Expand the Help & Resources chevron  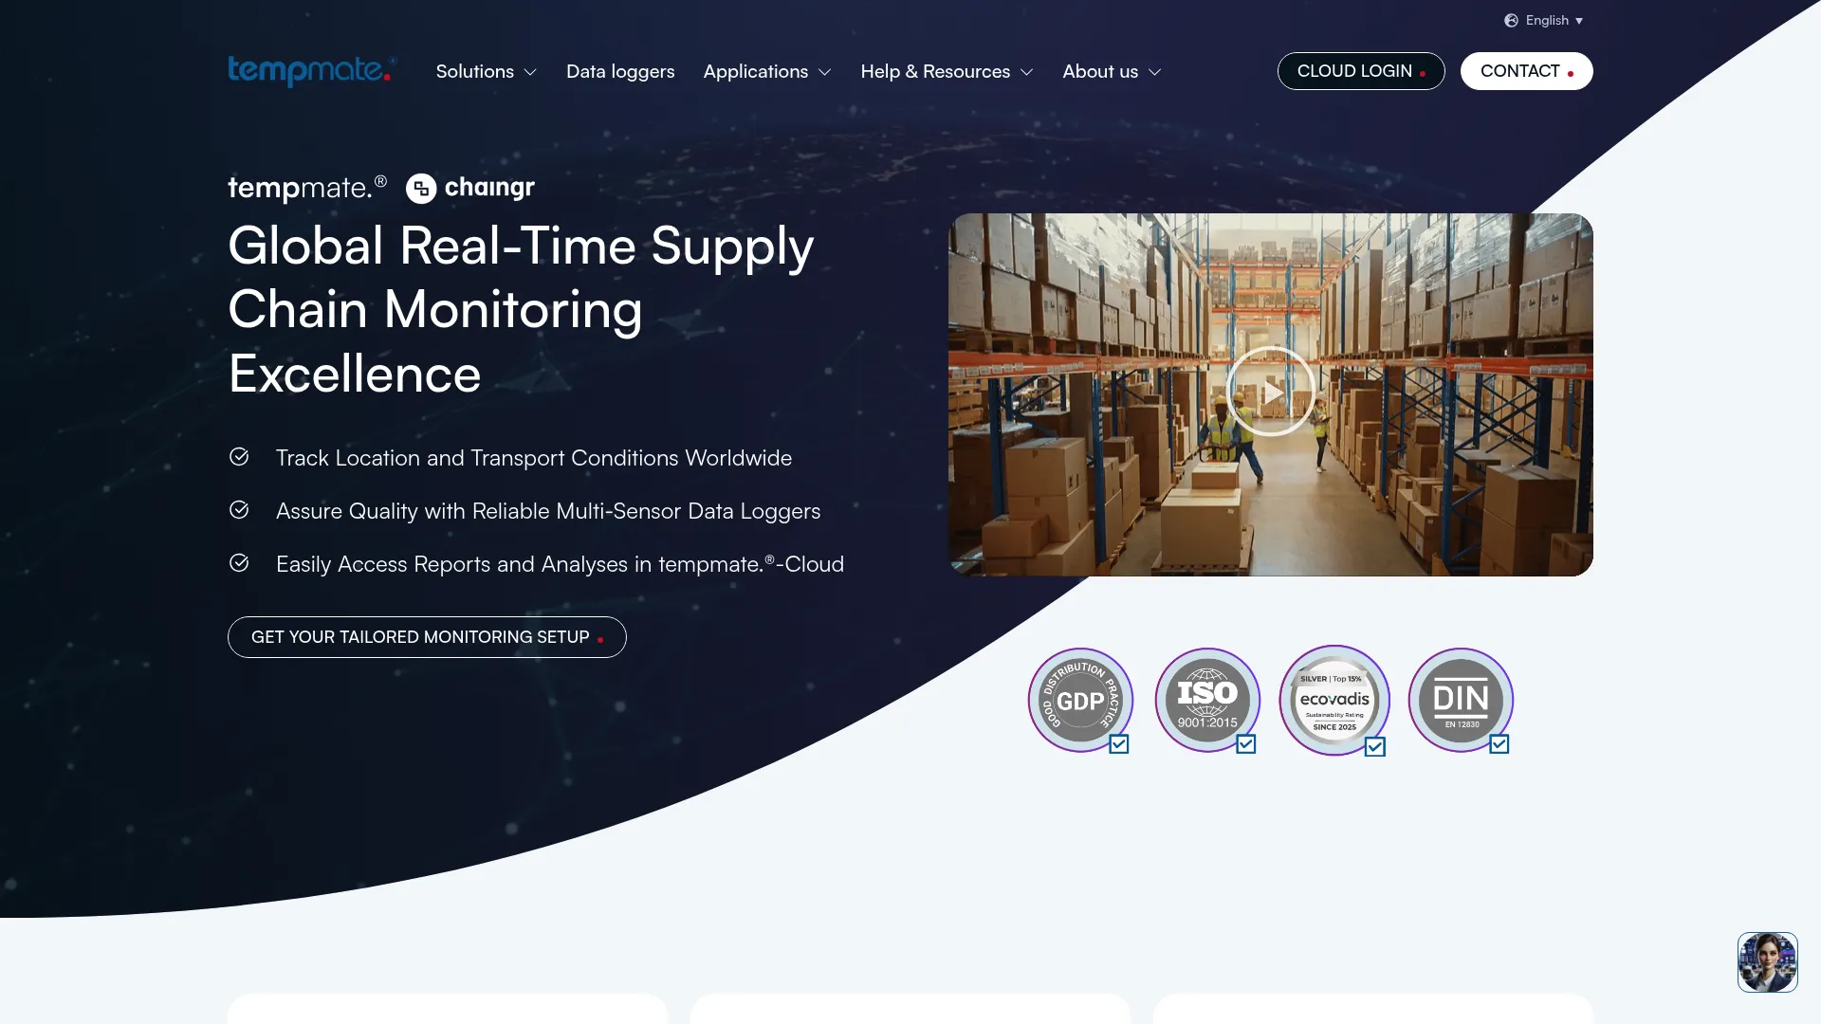[1026, 72]
